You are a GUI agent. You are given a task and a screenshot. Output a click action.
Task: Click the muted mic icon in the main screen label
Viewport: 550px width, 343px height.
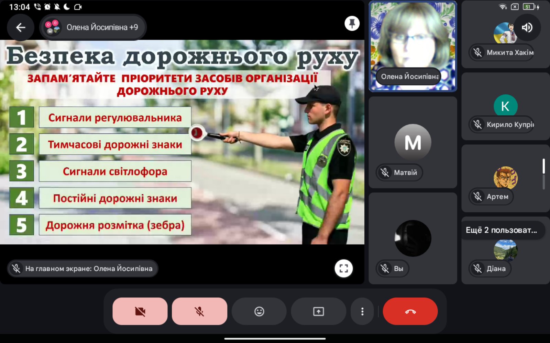[x=16, y=268]
